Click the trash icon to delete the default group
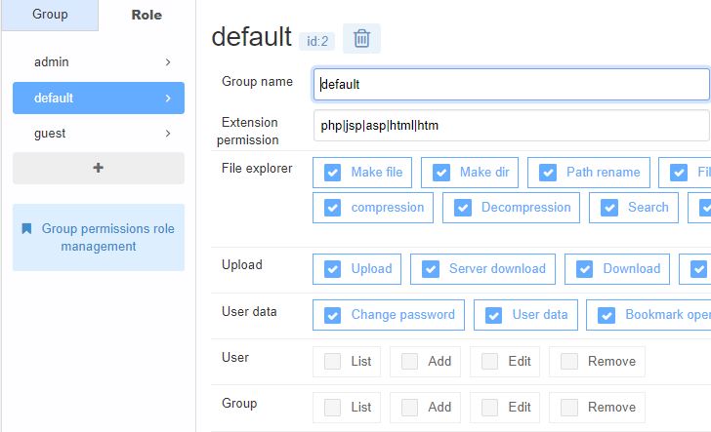711x432 pixels. [x=361, y=39]
